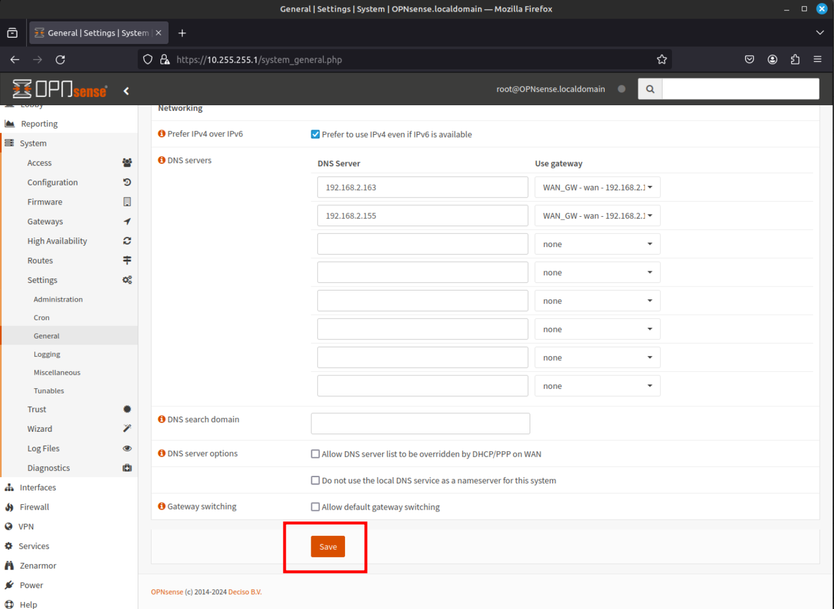Open Firefox extensions puzzle icon
The image size is (834, 609).
[x=795, y=59]
